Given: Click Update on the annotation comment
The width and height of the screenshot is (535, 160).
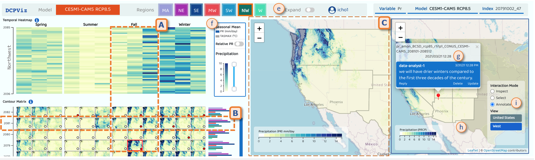Looking at the screenshot, I should pyautogui.click(x=473, y=84).
